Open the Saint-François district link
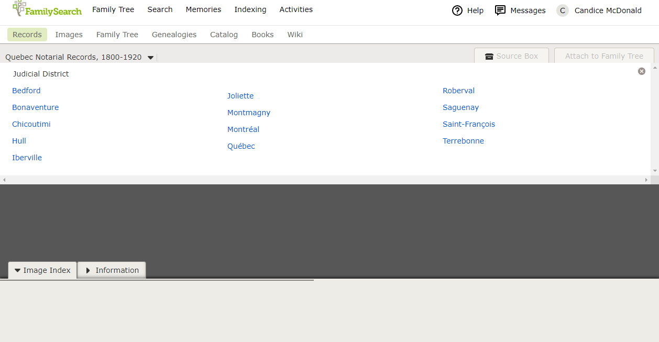Screen dimensions: 659x342 coord(469,124)
